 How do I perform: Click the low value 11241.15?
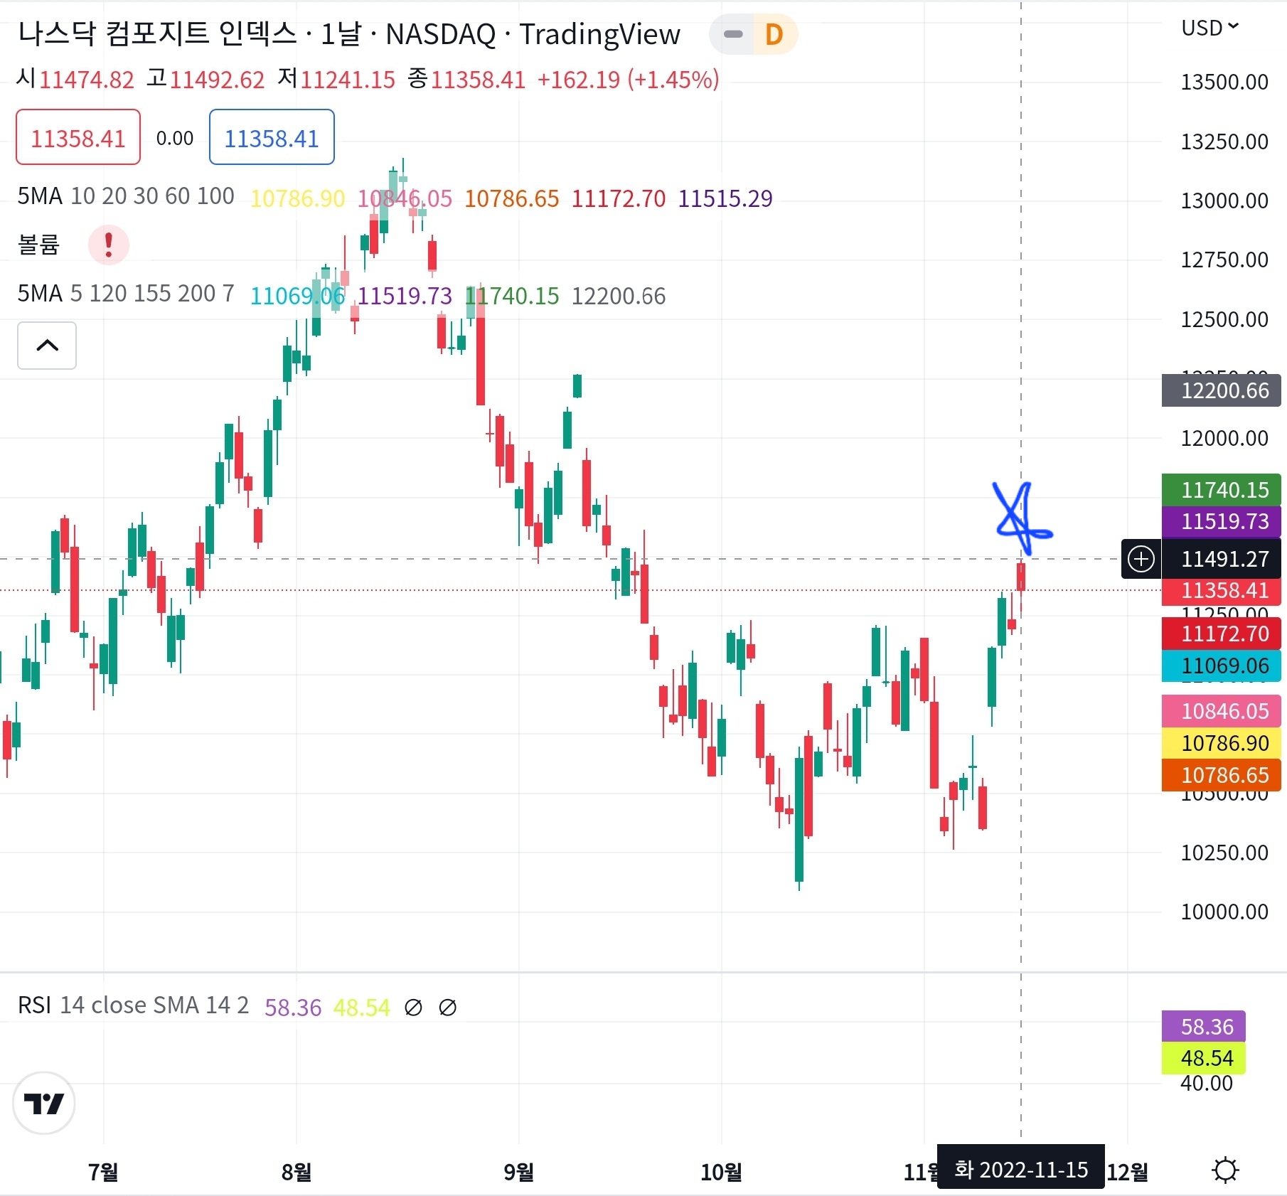pos(347,80)
